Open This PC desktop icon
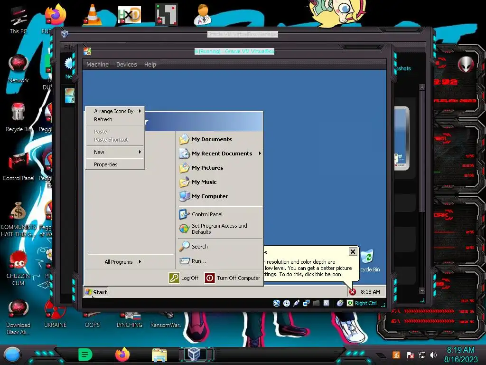The width and height of the screenshot is (486, 365). (19, 20)
